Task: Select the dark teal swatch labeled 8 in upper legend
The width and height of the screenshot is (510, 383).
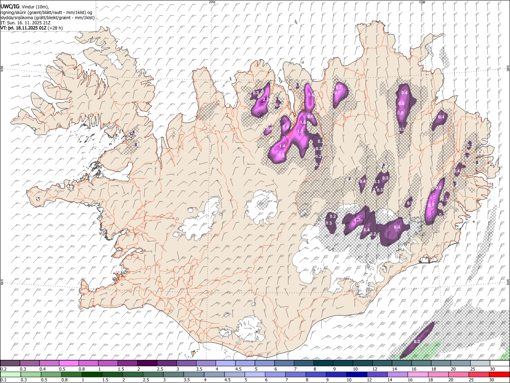Action: tap(323, 363)
